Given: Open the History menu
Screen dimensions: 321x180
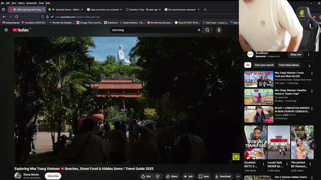Looking at the screenshot, I should point(21,3).
